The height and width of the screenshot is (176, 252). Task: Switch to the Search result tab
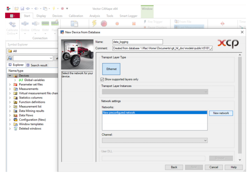coord(37,65)
